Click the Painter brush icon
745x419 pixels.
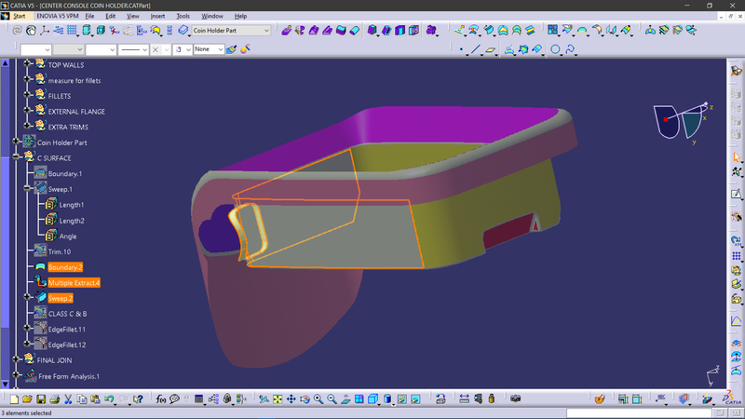231,49
